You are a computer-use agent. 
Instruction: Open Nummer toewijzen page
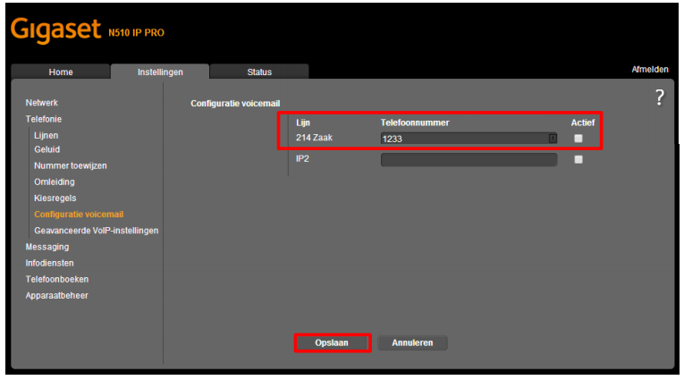(x=71, y=165)
